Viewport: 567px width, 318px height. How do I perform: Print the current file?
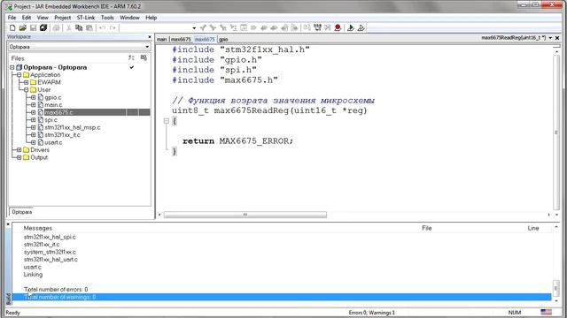point(56,27)
